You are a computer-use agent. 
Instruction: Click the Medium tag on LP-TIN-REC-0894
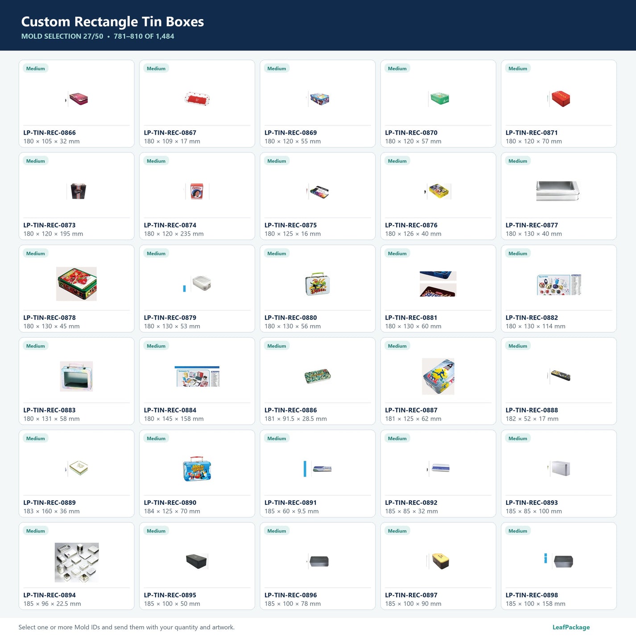36,531
